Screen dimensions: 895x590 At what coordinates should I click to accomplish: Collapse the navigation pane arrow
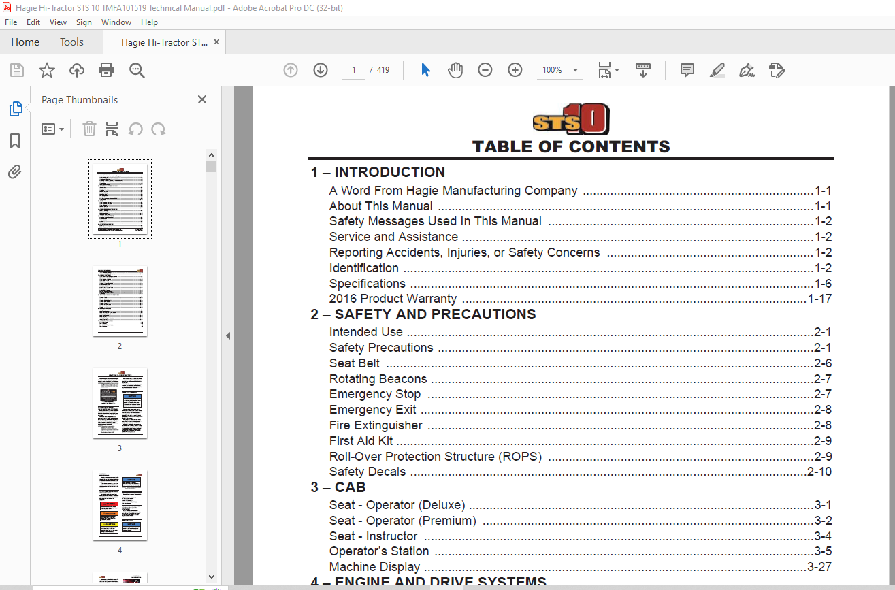[x=228, y=335]
